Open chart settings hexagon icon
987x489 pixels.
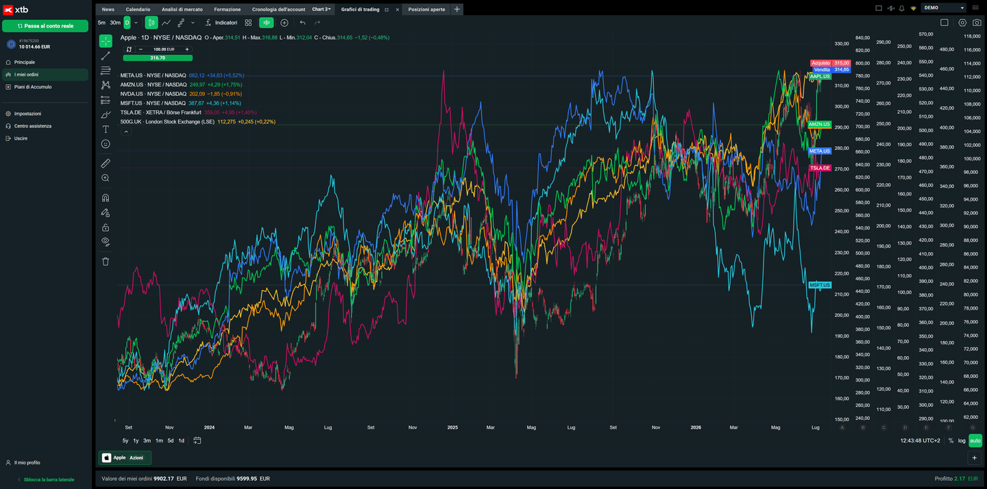coord(962,23)
